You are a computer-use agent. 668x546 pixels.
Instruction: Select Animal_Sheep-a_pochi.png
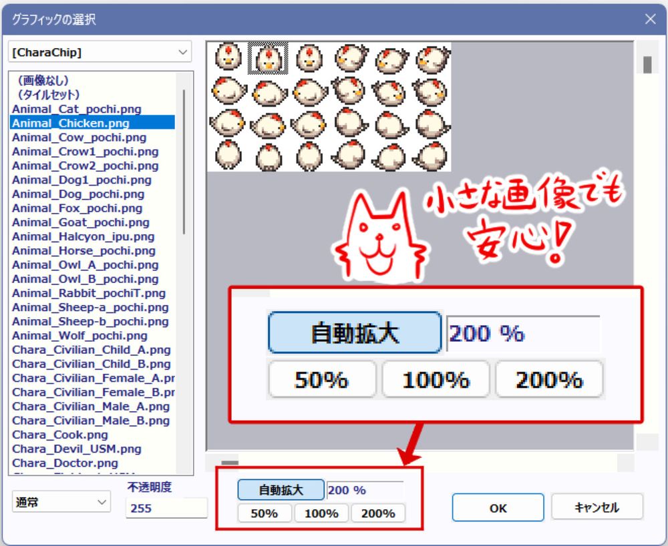click(x=92, y=307)
